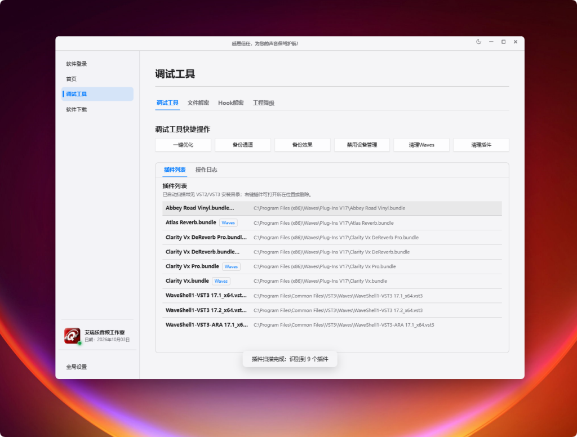This screenshot has height=437, width=577.
Task: Select the 插件列表 tab
Action: click(x=175, y=170)
